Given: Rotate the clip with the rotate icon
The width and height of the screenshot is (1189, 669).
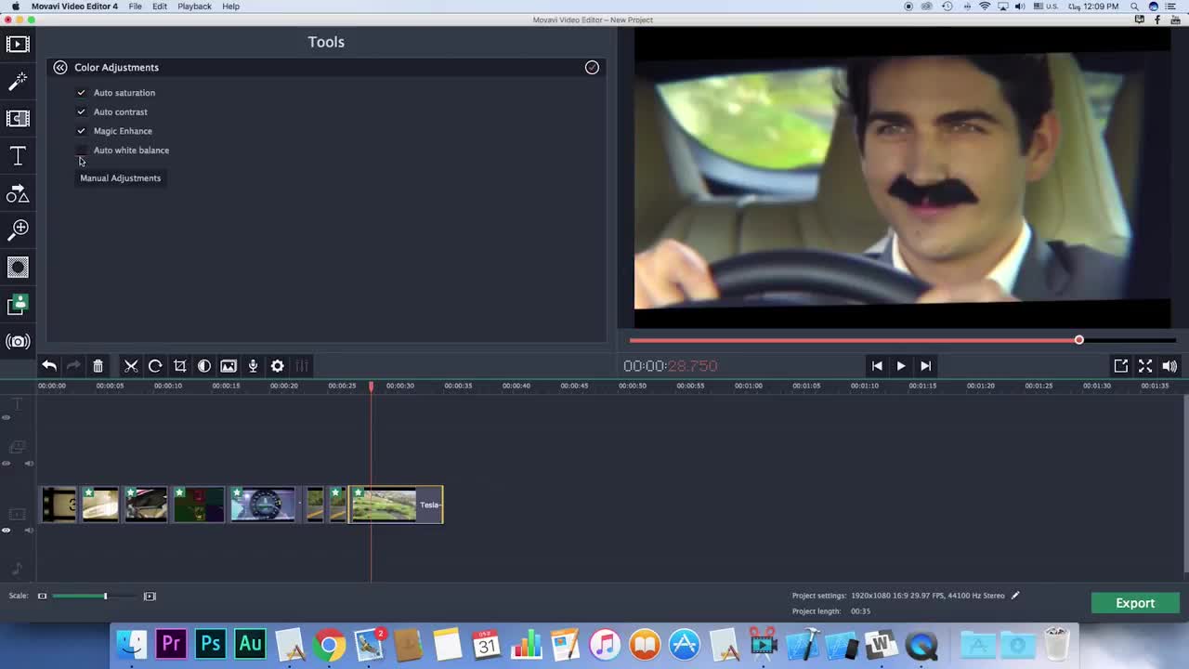Looking at the screenshot, I should (155, 366).
